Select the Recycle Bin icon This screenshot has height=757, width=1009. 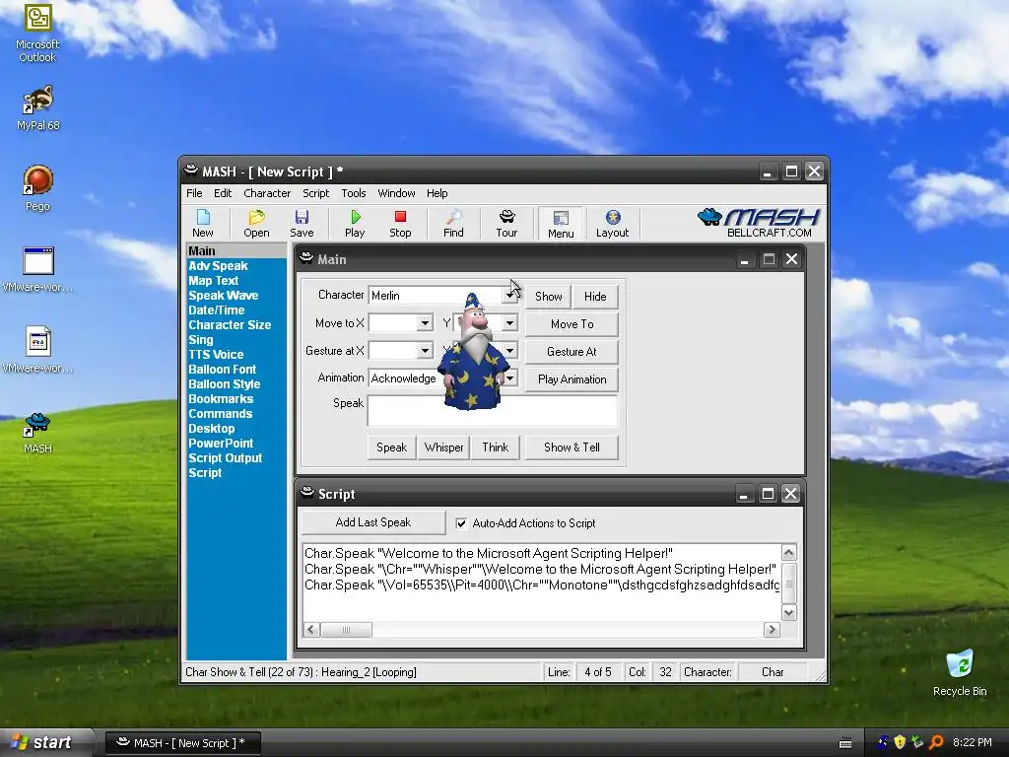click(960, 673)
